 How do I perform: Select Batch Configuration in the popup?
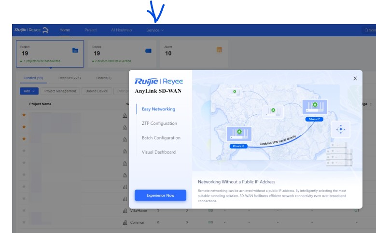161,138
